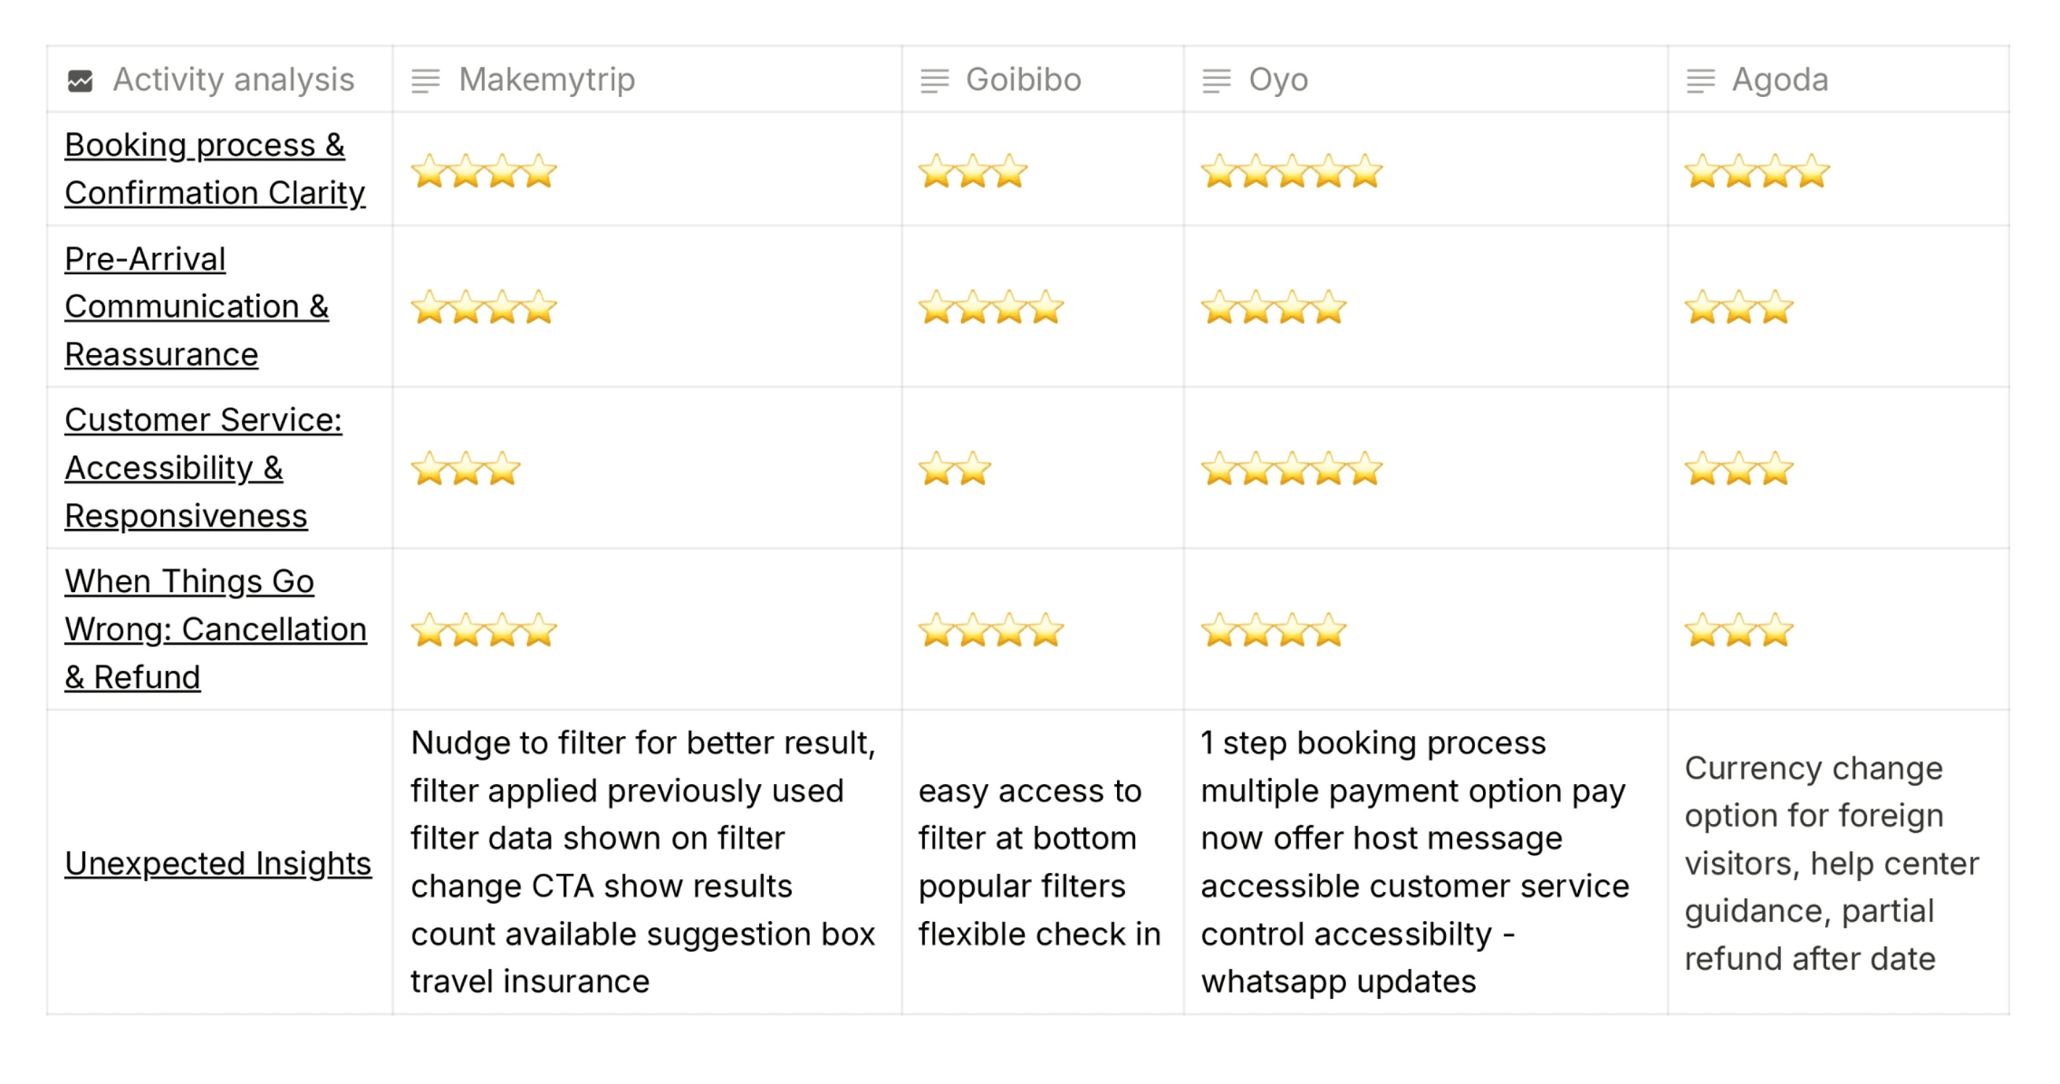Open Booking process & Confirmation Clarity link

pos(215,169)
